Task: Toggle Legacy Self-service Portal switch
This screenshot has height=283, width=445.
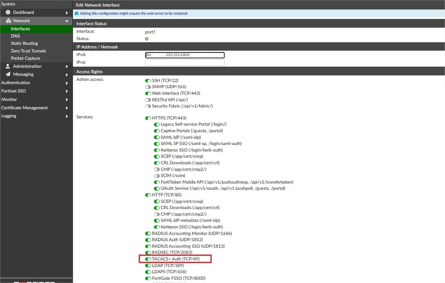Action: coord(157,124)
